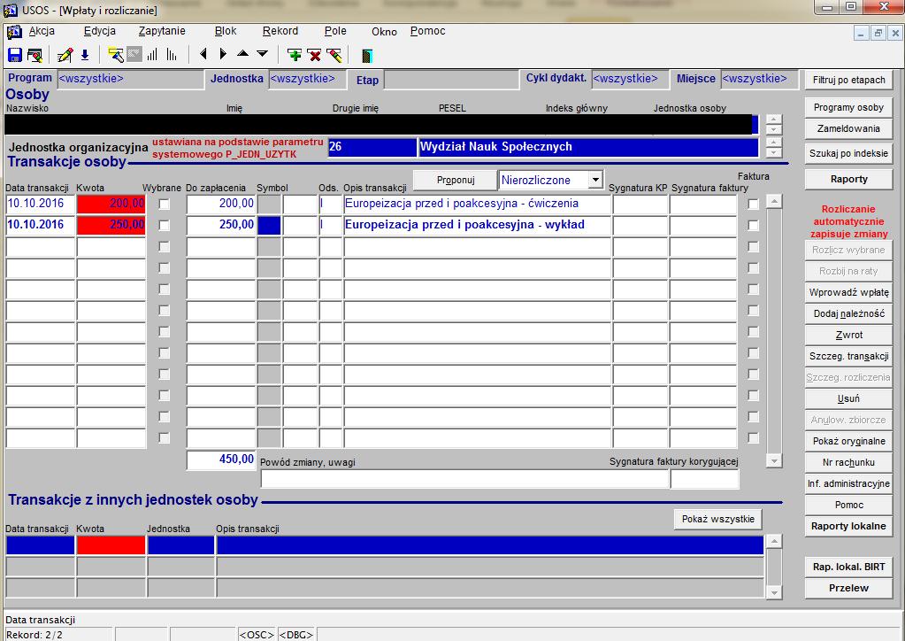Viewport: 905px width, 641px height.
Task: Open the Pole menu
Action: pyautogui.click(x=335, y=31)
